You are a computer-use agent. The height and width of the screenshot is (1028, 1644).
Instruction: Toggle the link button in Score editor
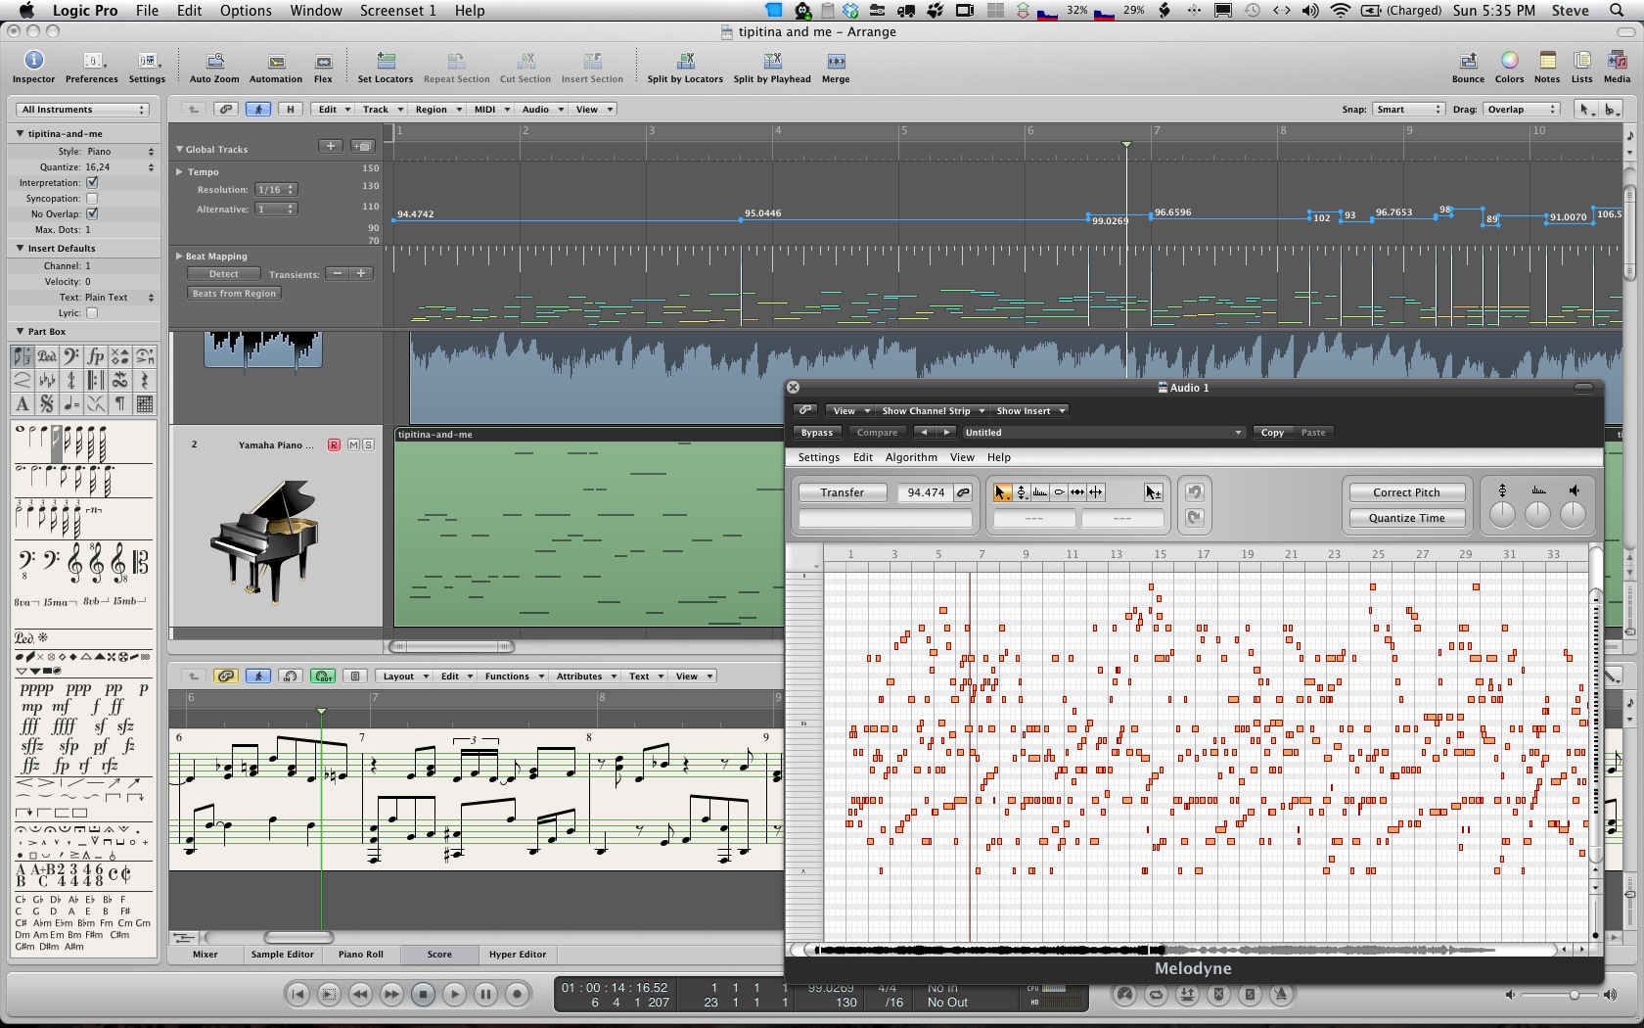pyautogui.click(x=226, y=676)
